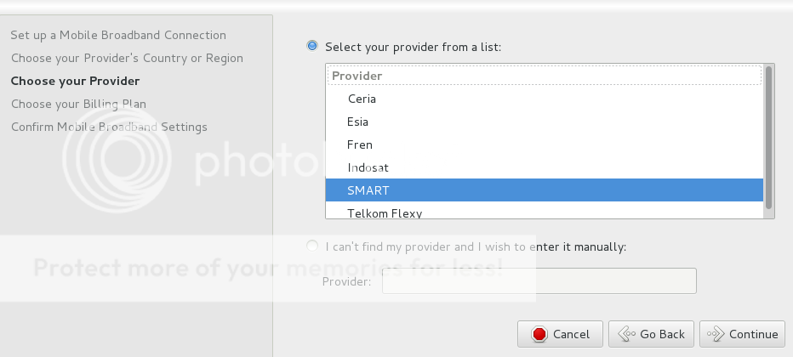This screenshot has height=357, width=793.
Task: Select the 'Select your provider from a list' radio
Action: 312,46
